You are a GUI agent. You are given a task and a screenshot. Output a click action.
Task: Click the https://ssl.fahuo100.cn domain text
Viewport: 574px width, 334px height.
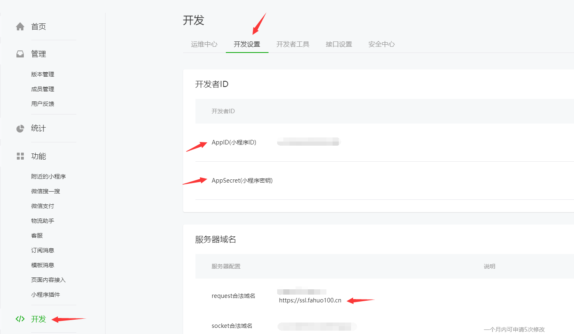click(x=310, y=300)
